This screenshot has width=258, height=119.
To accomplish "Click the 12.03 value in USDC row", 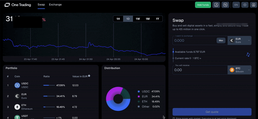I will click(x=75, y=85).
